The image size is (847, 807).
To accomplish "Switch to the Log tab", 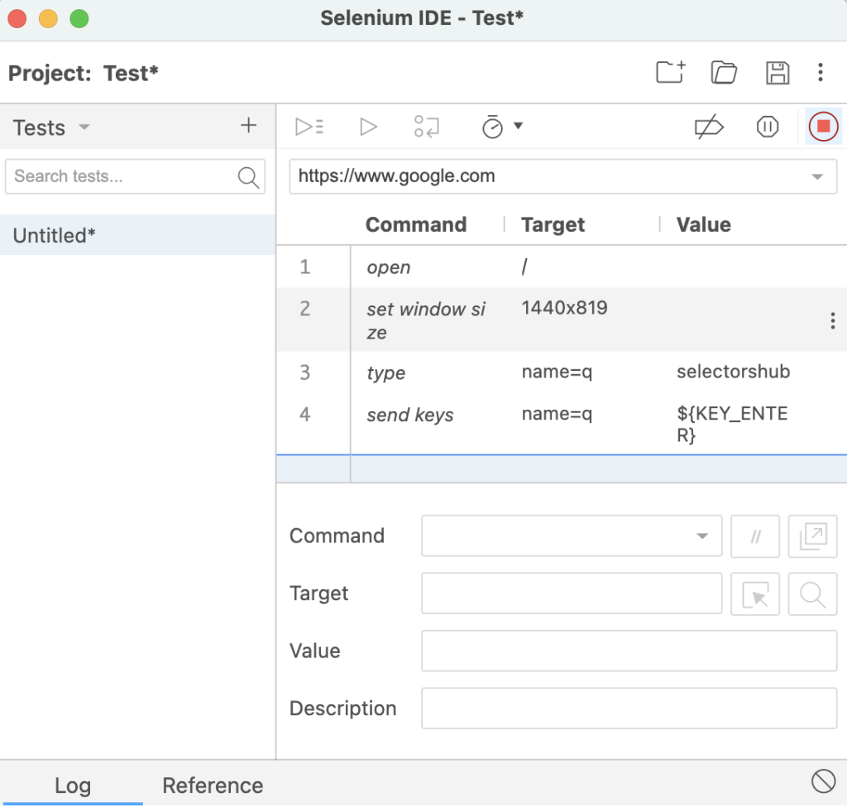I will pyautogui.click(x=73, y=785).
